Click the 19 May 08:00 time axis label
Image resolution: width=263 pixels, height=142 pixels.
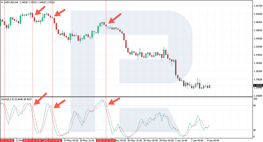(71, 140)
